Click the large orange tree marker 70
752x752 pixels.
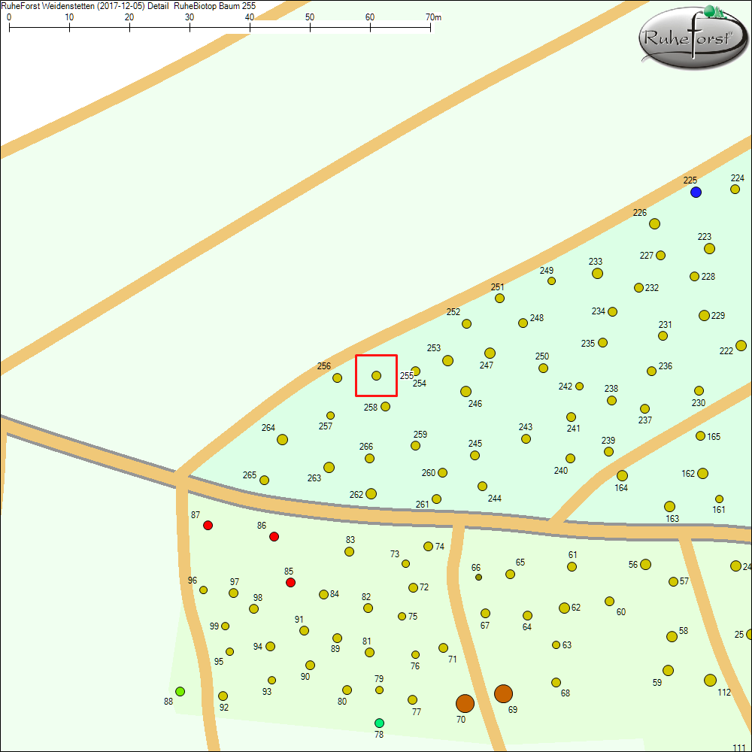coord(465,703)
